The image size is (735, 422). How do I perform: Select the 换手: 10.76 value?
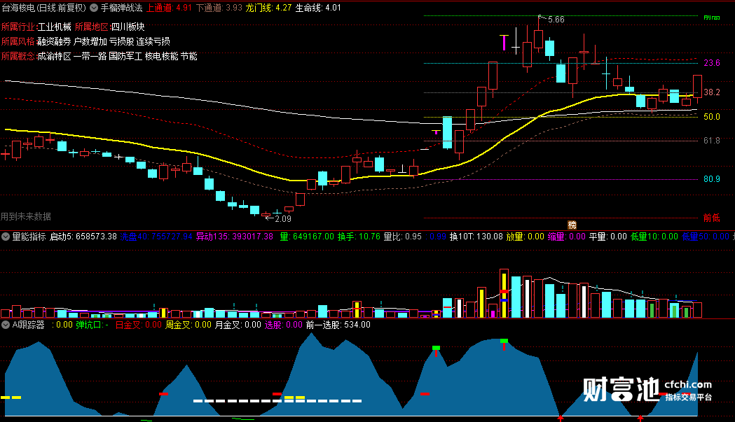[359, 237]
